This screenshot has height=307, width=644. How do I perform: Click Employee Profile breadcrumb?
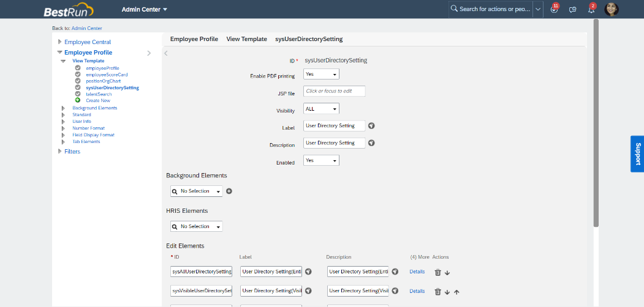[x=194, y=39]
